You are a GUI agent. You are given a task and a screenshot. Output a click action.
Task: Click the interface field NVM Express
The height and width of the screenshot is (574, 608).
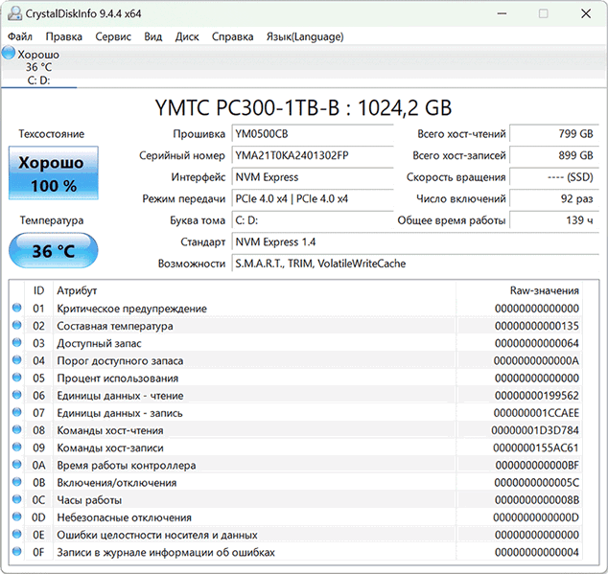pos(313,177)
